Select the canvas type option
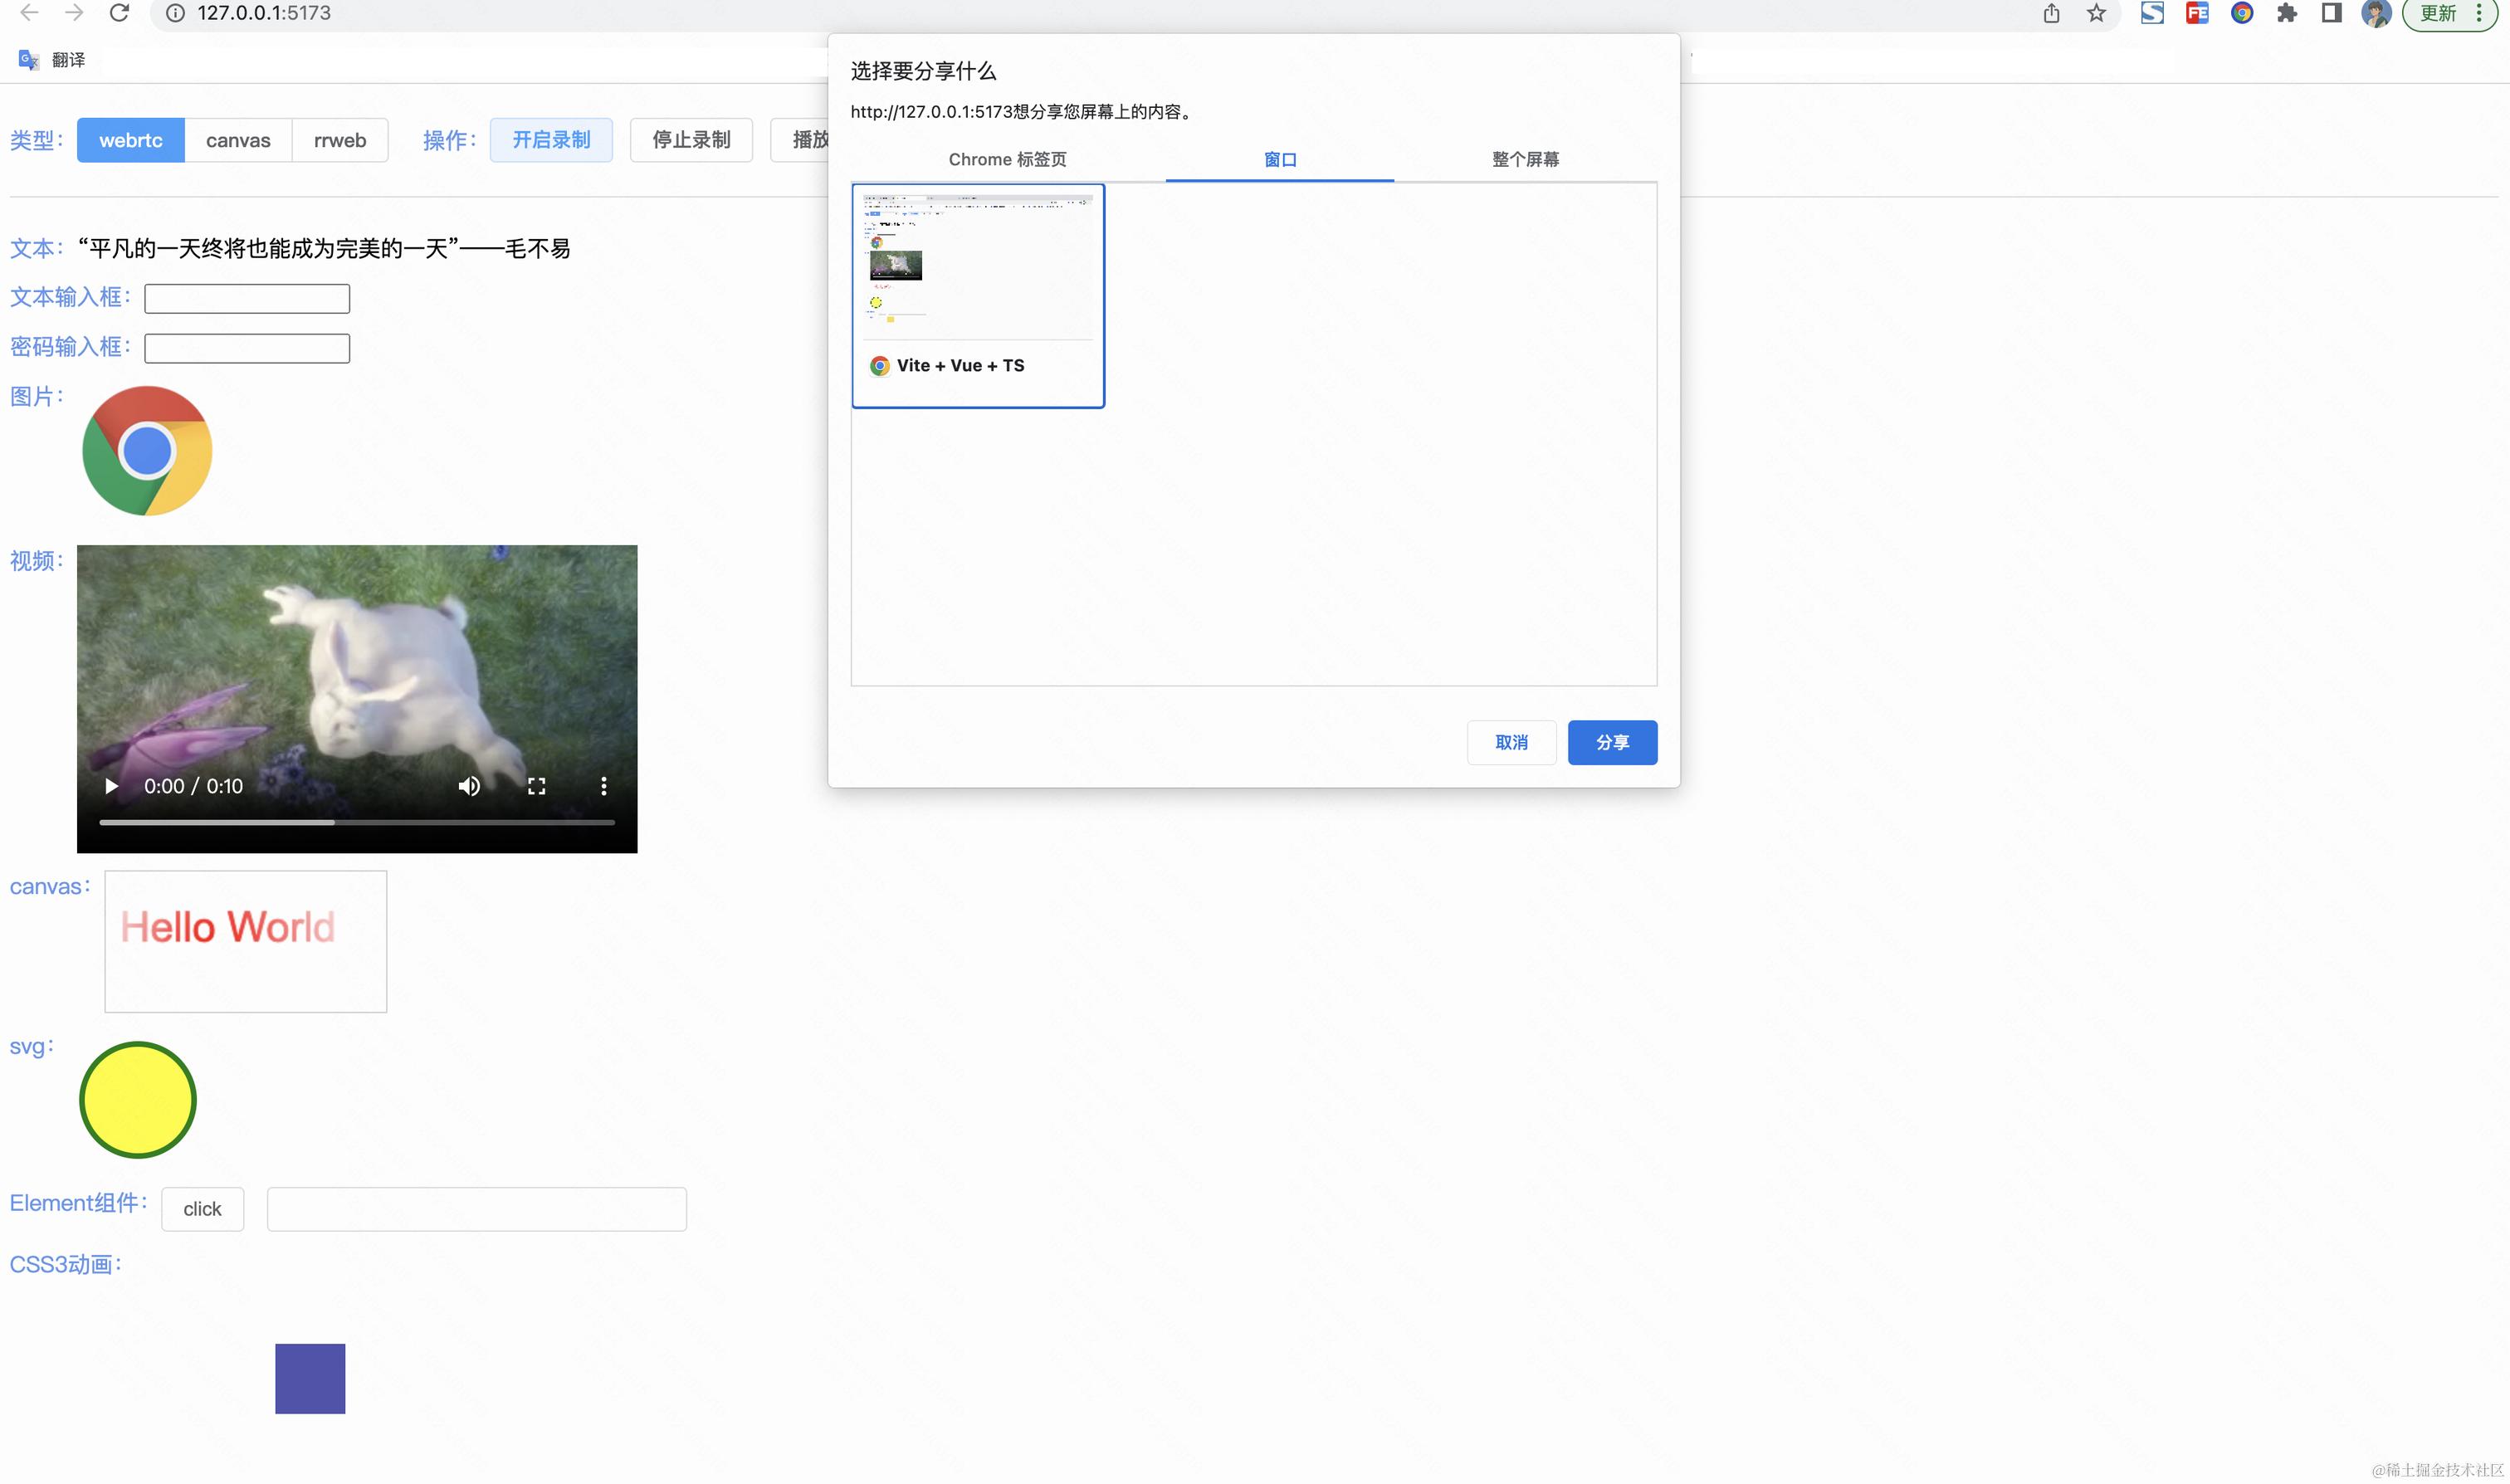The height and width of the screenshot is (1484, 2510). pyautogui.click(x=238, y=140)
